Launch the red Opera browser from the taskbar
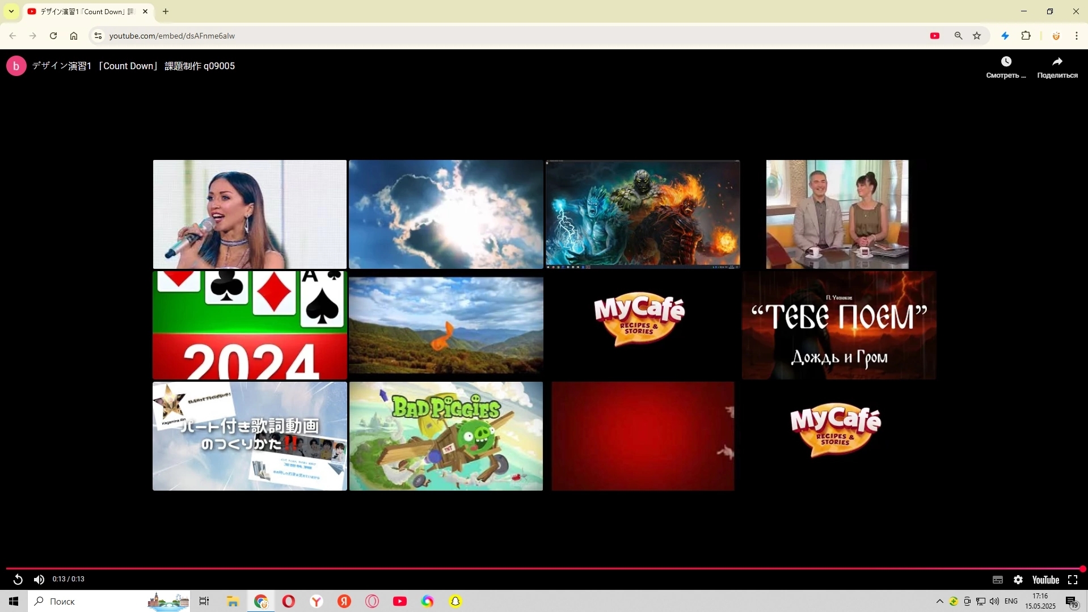Viewport: 1088px width, 612px height. coord(288,601)
